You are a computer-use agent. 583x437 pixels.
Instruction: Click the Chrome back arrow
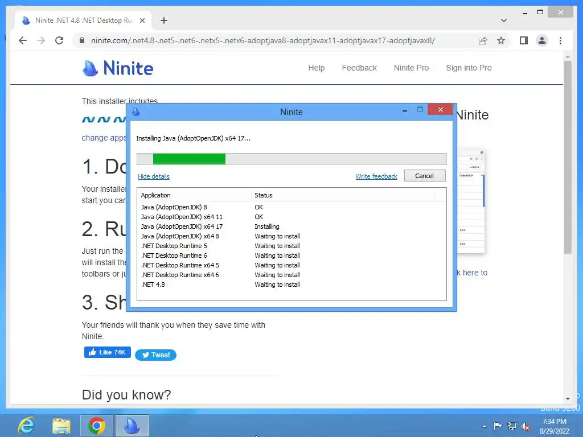[23, 40]
